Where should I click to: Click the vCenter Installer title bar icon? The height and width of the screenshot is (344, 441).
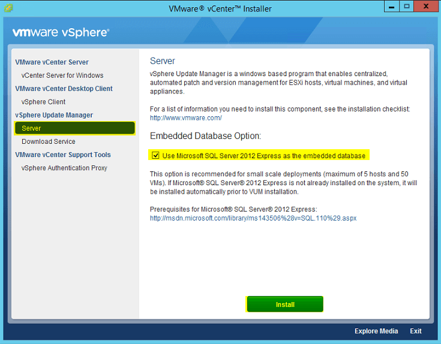pyautogui.click(x=8, y=8)
